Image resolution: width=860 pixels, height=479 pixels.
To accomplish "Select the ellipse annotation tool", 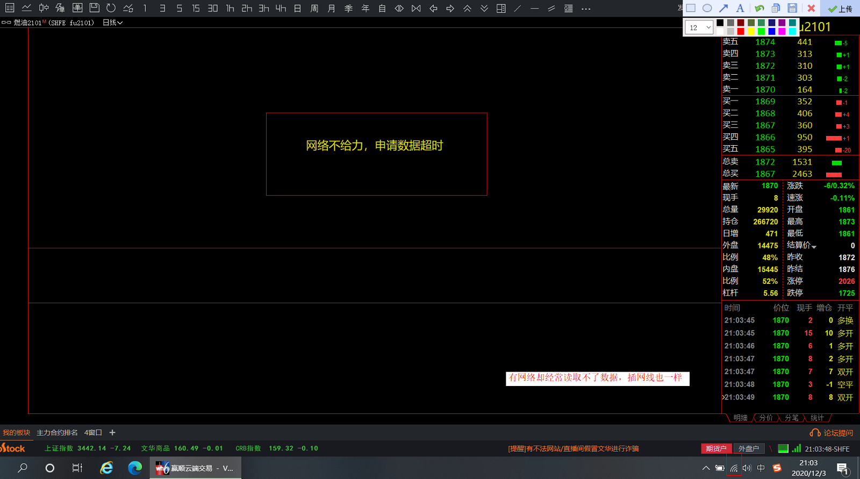I will pos(707,8).
